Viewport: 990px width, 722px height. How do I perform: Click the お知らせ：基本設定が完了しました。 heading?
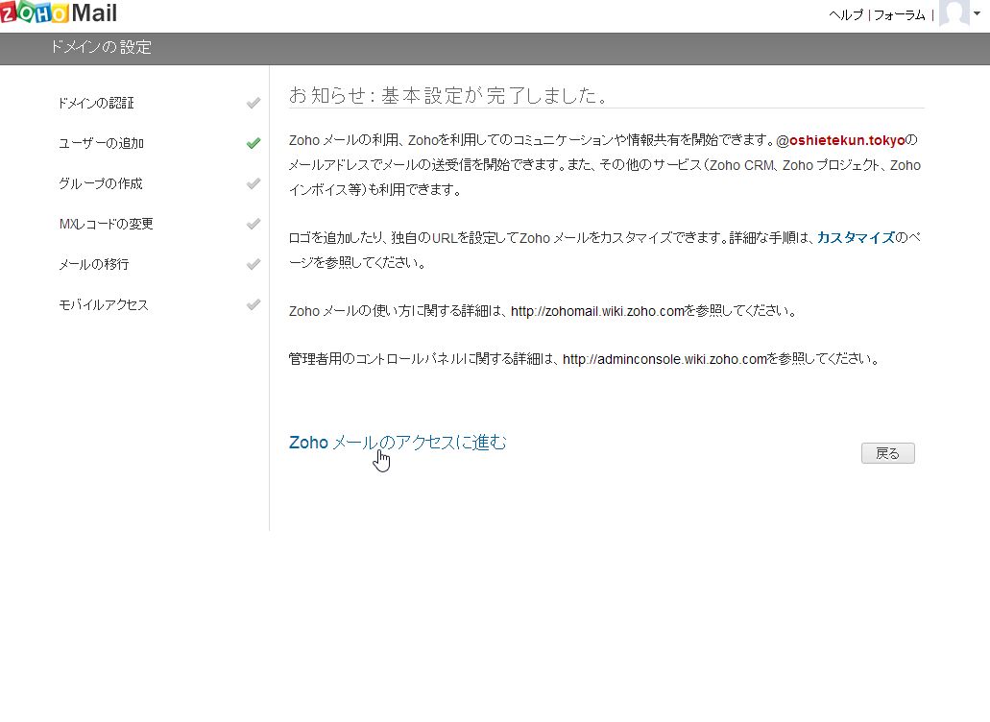click(448, 95)
